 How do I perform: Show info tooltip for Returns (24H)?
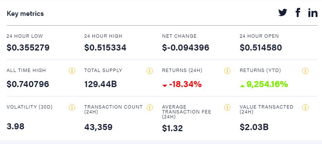pos(227,71)
